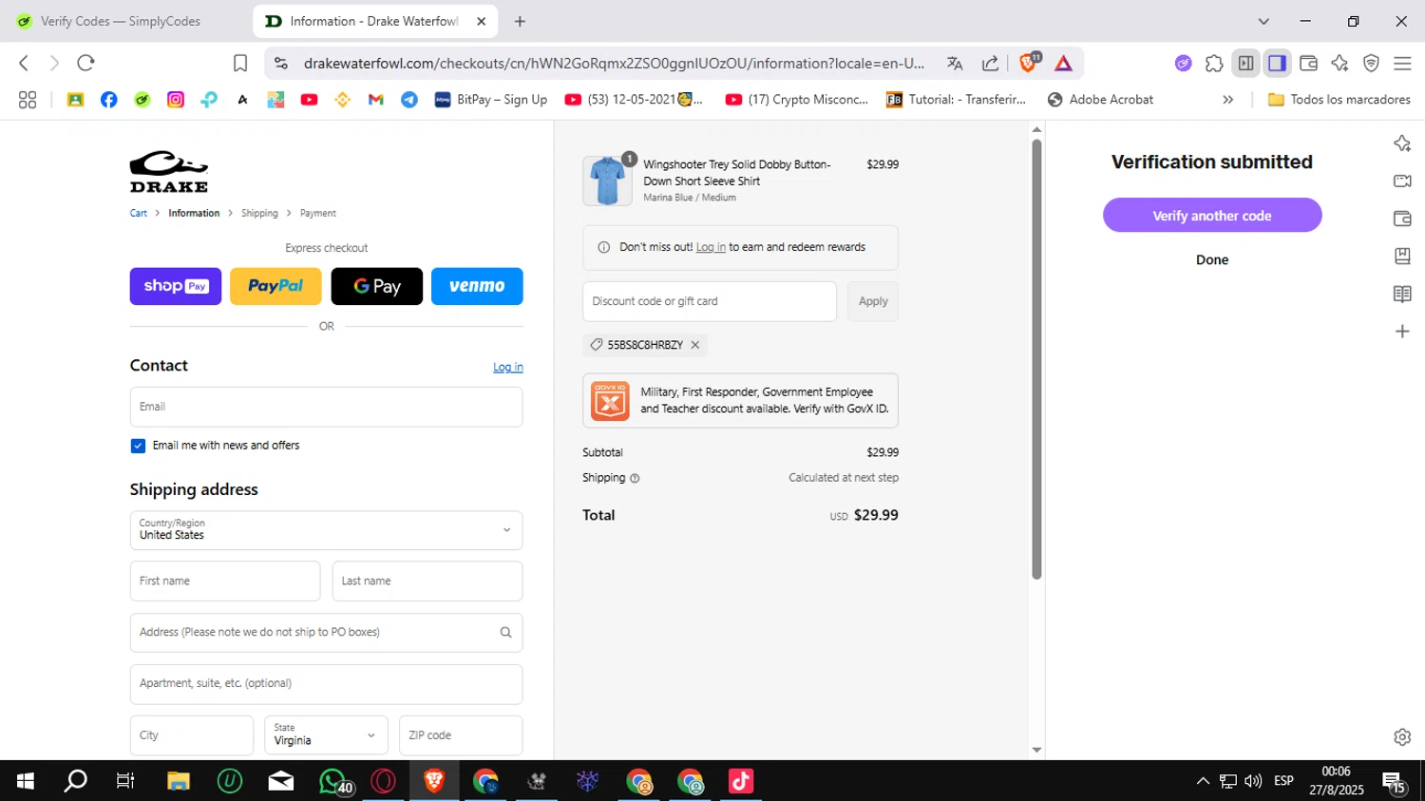The image size is (1425, 801).
Task: Click Log in link in rewards notice
Action: click(711, 247)
